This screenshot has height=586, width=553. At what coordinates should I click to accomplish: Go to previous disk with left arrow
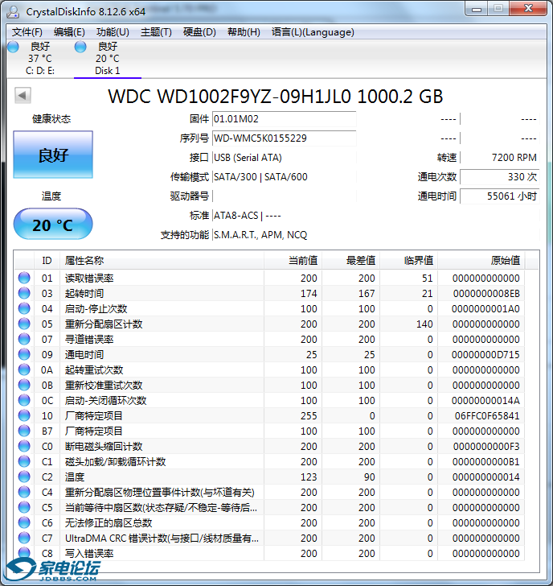pos(23,95)
